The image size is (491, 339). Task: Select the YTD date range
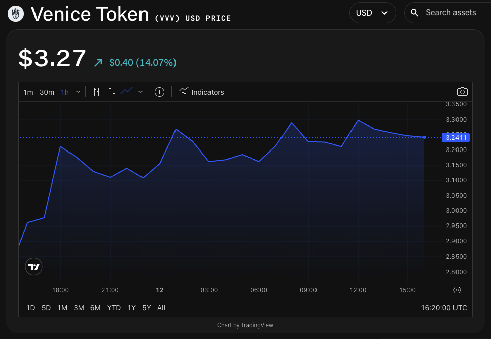114,308
